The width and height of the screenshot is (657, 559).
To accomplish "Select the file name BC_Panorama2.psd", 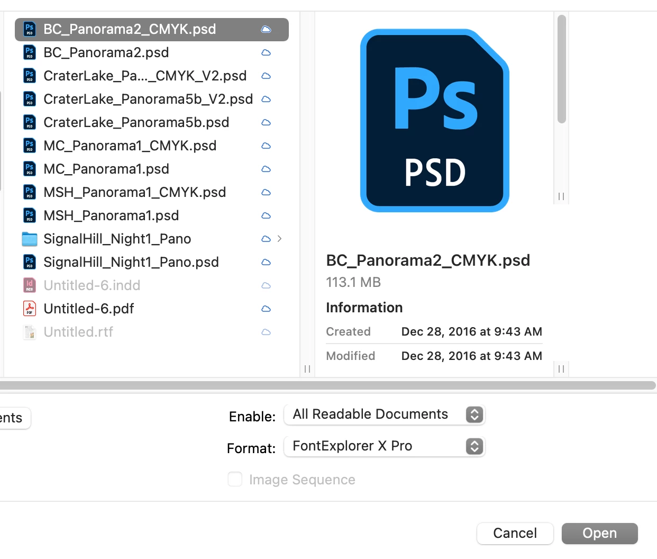I will [x=106, y=52].
